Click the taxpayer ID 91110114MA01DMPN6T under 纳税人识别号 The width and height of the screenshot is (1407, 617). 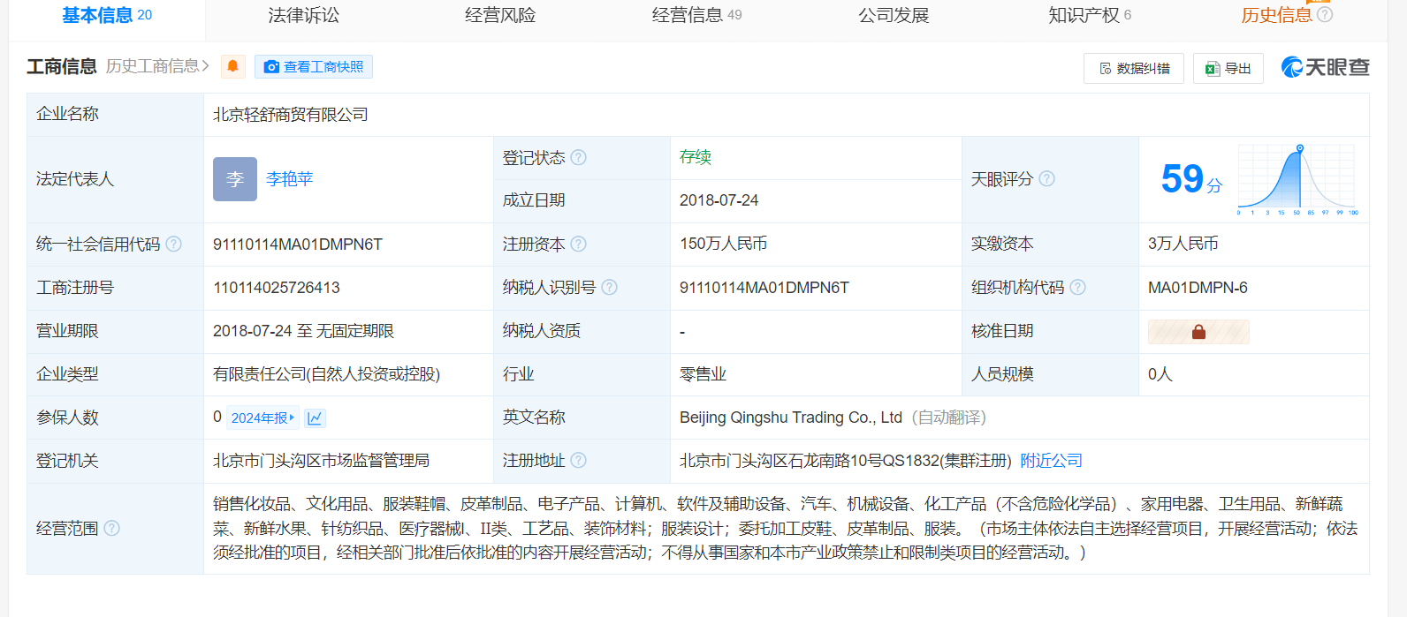(x=764, y=288)
